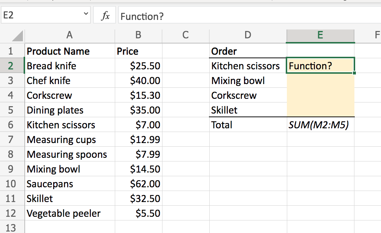Select row 6 header
This screenshot has height=233, width=381.
11,125
